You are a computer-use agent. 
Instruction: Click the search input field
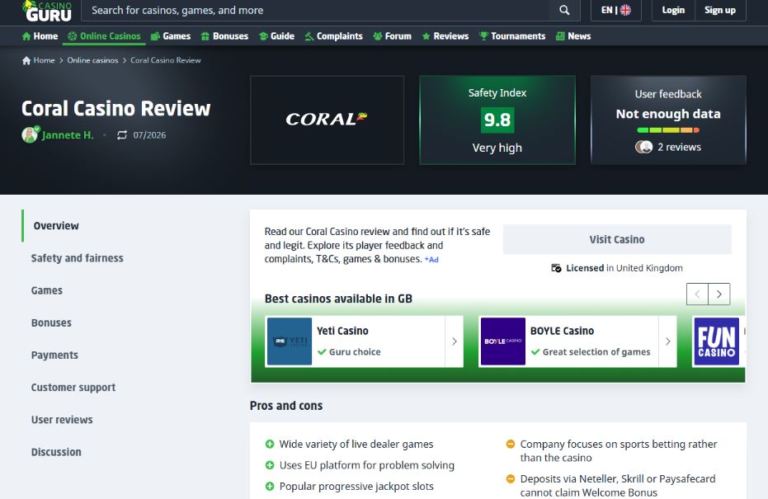click(315, 10)
